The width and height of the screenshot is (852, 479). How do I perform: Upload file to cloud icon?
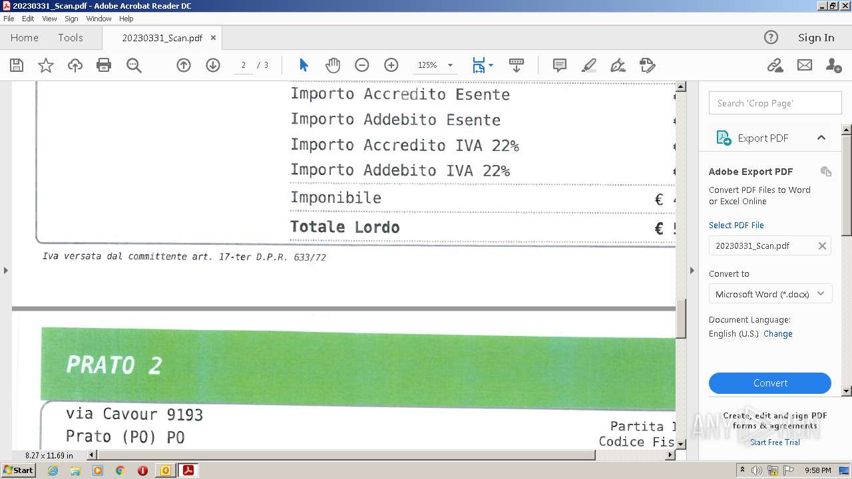click(75, 65)
